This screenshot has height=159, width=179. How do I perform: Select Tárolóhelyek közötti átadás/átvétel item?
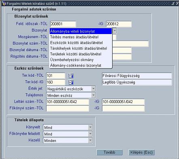point(81,48)
